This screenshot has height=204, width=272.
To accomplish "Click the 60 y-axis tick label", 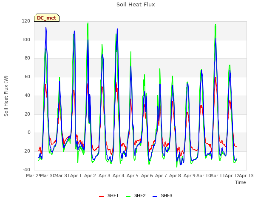I will (x=27, y=76).
